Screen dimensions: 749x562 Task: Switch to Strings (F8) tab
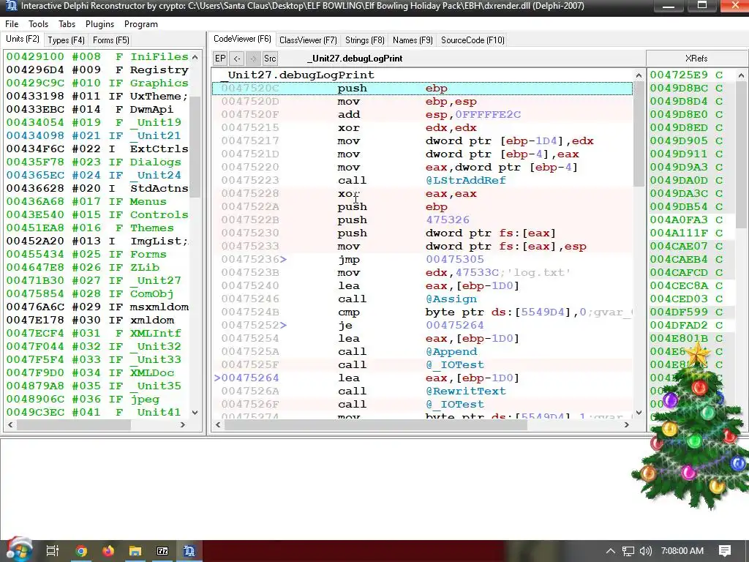point(365,40)
